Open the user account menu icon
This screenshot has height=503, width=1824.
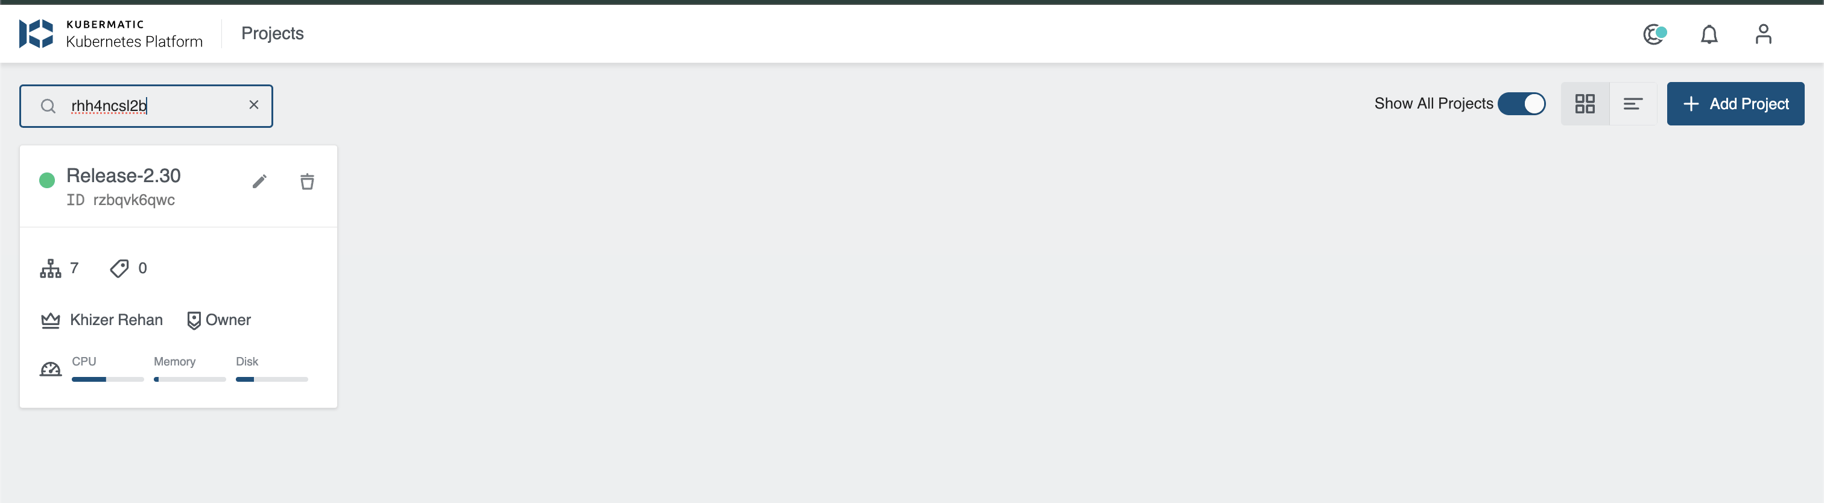pyautogui.click(x=1763, y=34)
